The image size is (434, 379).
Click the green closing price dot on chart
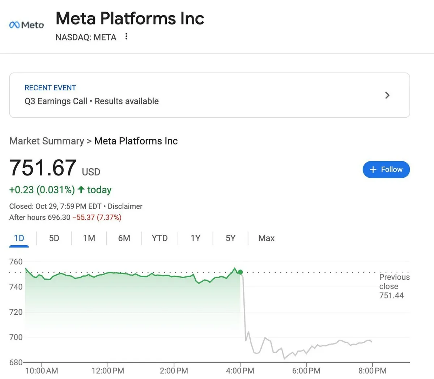point(240,272)
